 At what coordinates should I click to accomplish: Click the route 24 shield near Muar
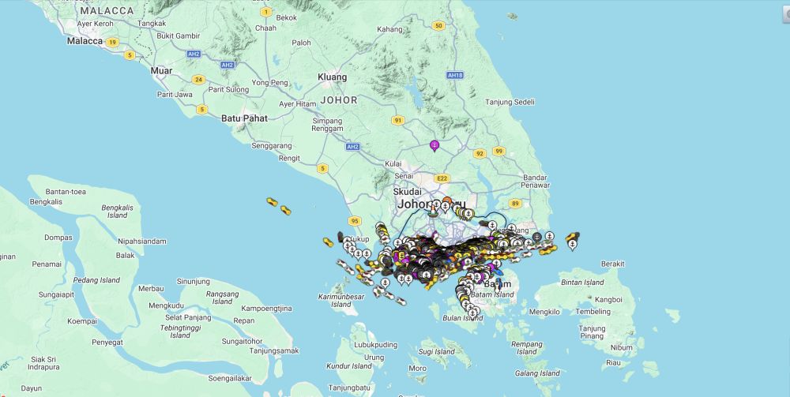pos(198,80)
